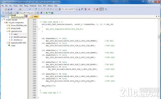Open the Peripherals menu
This screenshot has height=99, width=161.
coord(33,6)
